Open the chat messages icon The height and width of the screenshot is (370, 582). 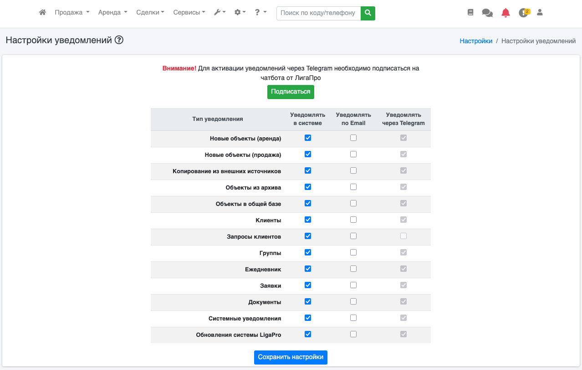click(x=487, y=13)
